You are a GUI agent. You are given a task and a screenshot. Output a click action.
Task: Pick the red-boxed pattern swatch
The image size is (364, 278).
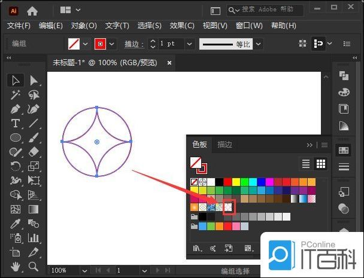pos(228,207)
